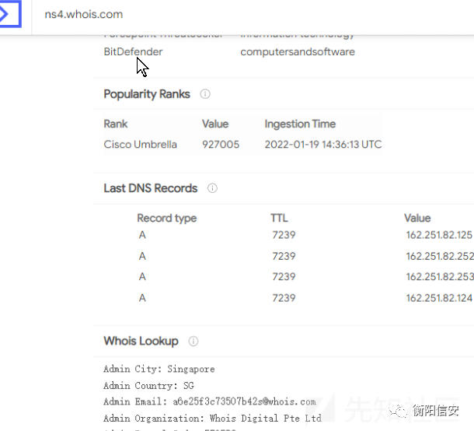Click the Record type column header
This screenshot has height=431, width=474.
[x=167, y=218]
